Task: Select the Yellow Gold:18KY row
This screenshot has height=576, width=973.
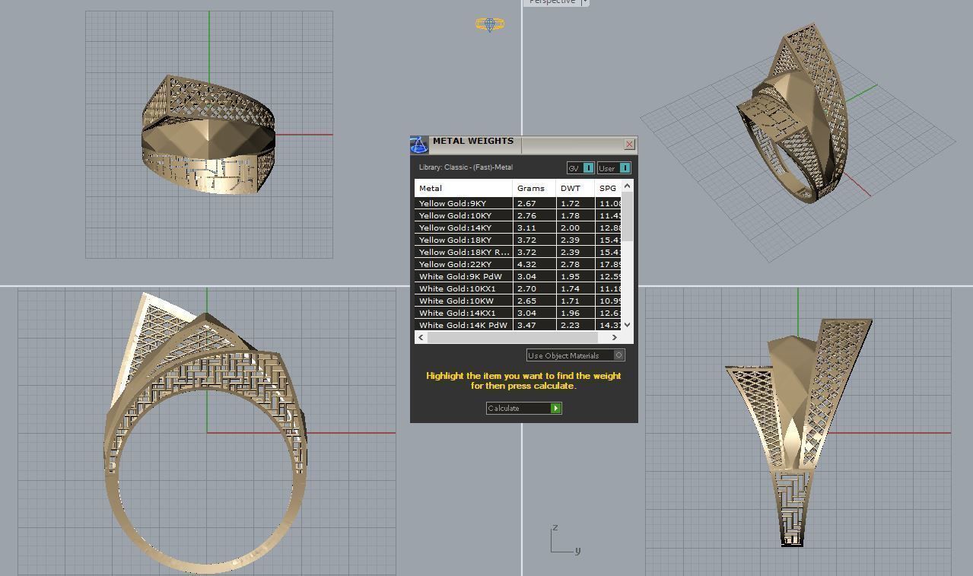Action: point(519,240)
